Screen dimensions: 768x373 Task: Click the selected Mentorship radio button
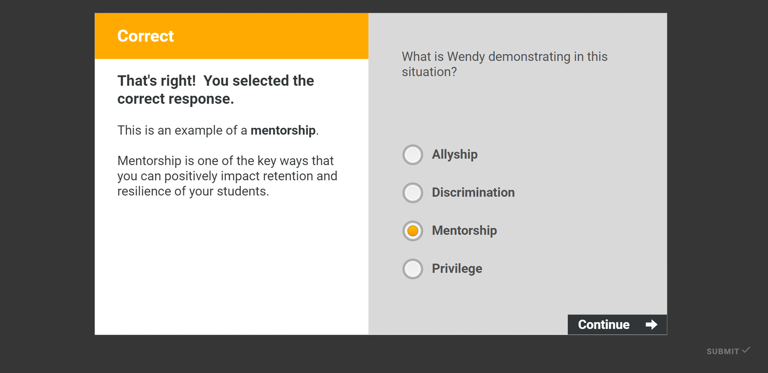(412, 231)
